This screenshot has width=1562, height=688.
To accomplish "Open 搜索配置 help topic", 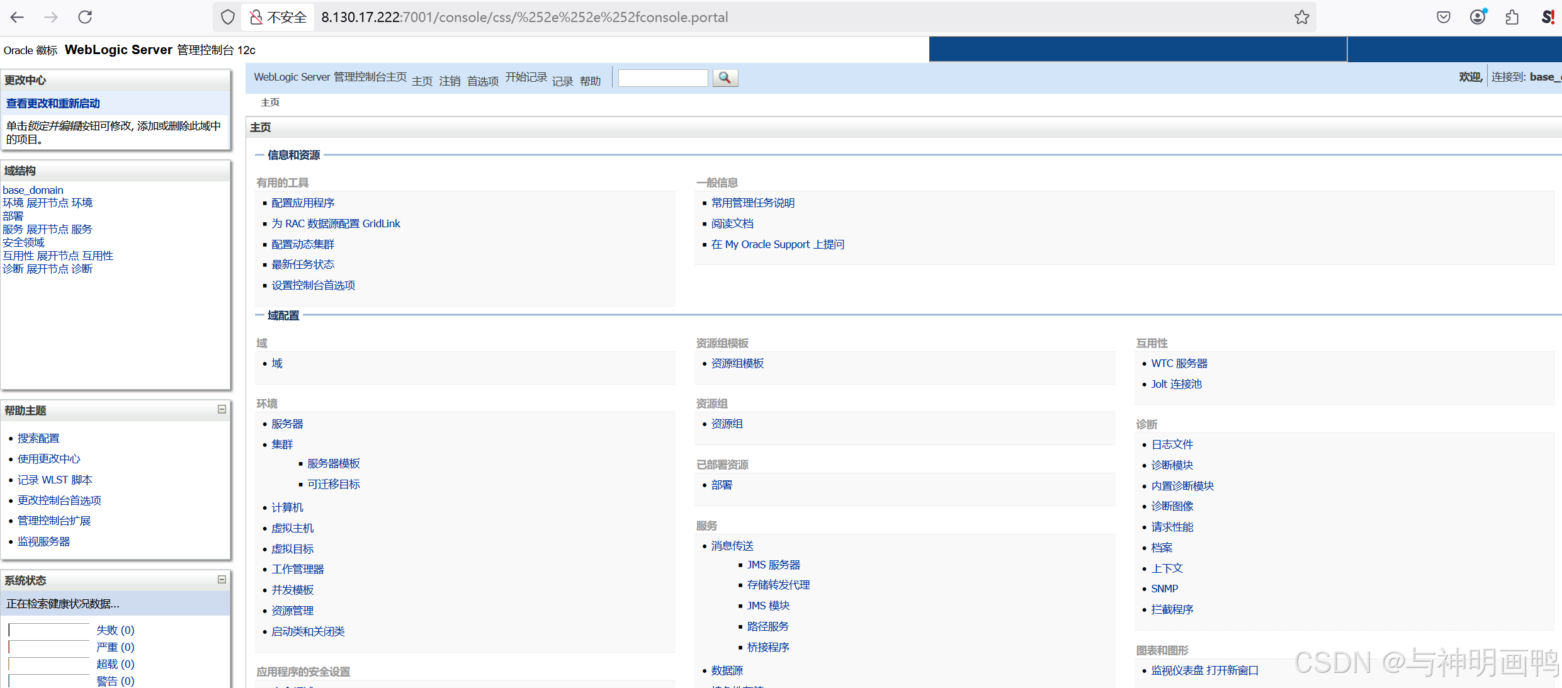I will pyautogui.click(x=38, y=438).
